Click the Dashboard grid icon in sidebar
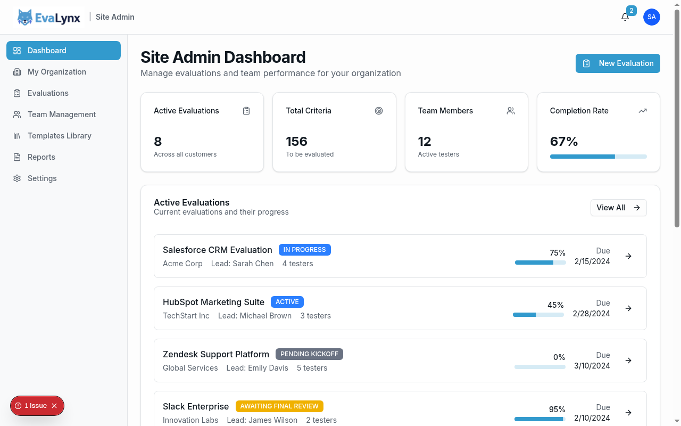681x426 pixels. [x=17, y=51]
